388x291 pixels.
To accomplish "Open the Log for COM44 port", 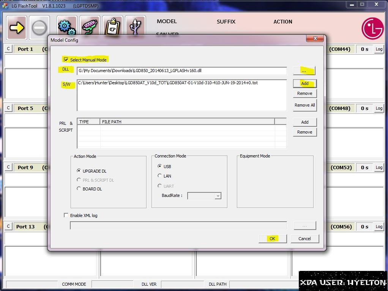I will [x=379, y=49].
